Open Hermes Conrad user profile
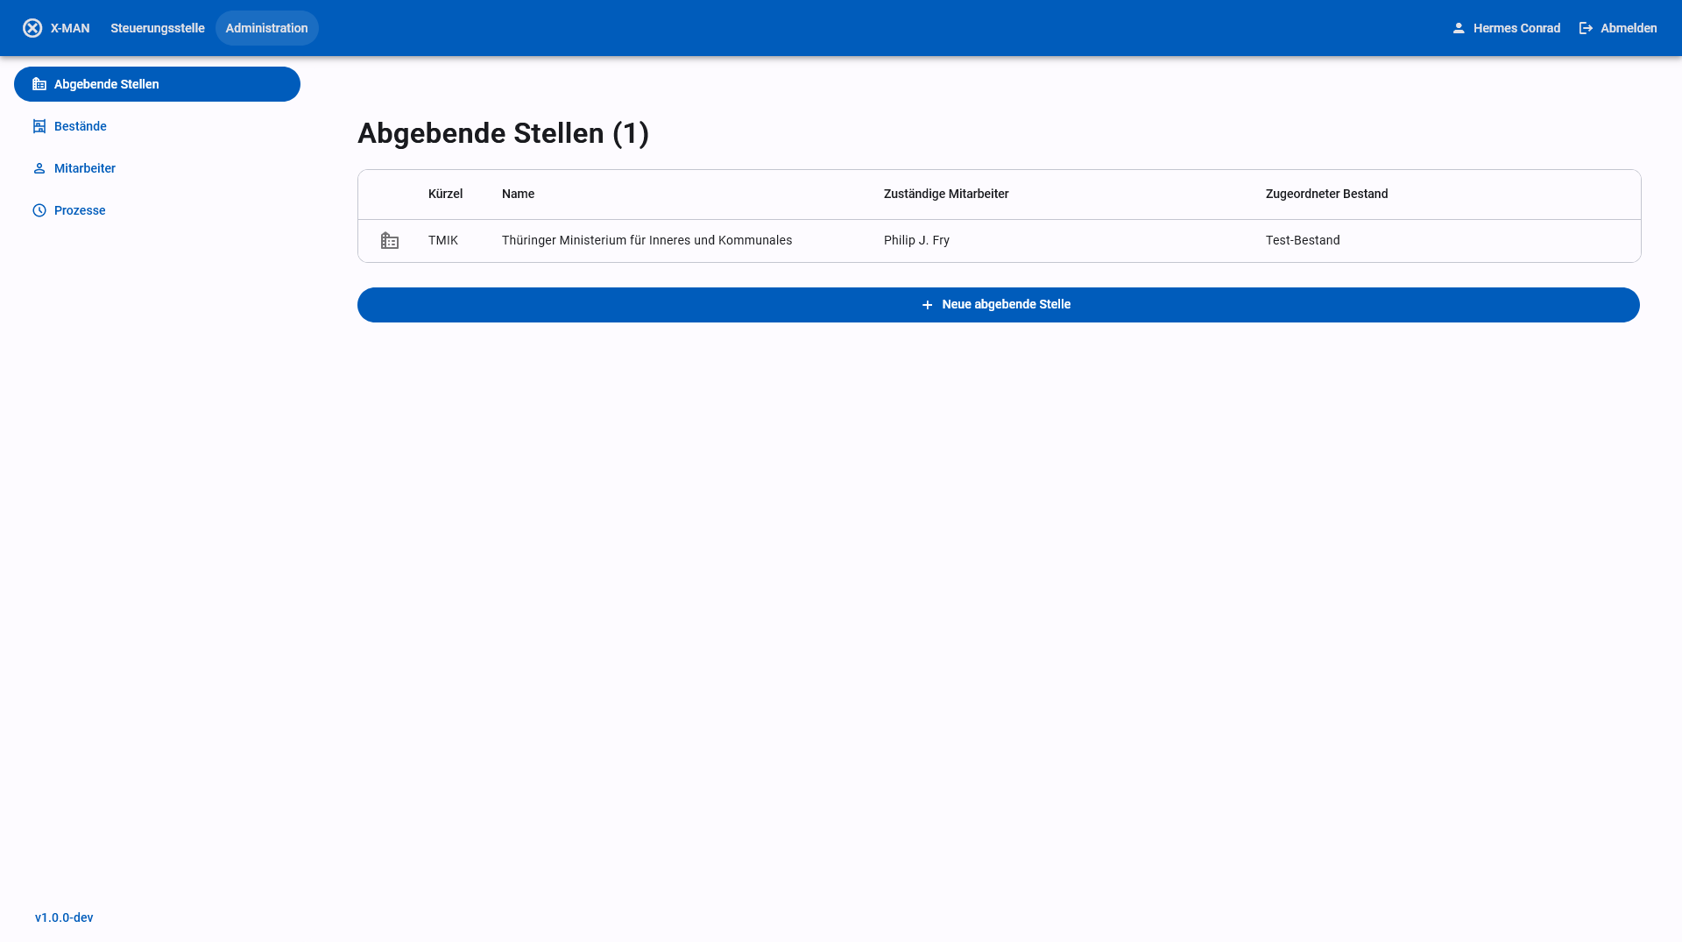 [x=1507, y=28]
